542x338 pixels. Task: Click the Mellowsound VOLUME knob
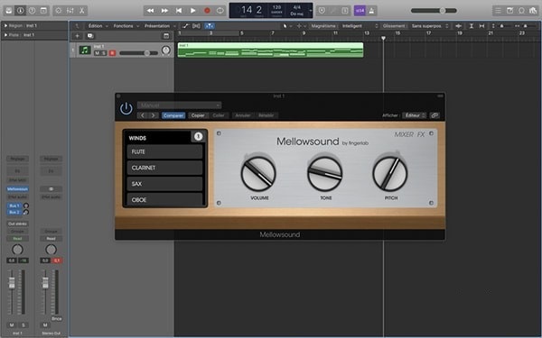(258, 174)
